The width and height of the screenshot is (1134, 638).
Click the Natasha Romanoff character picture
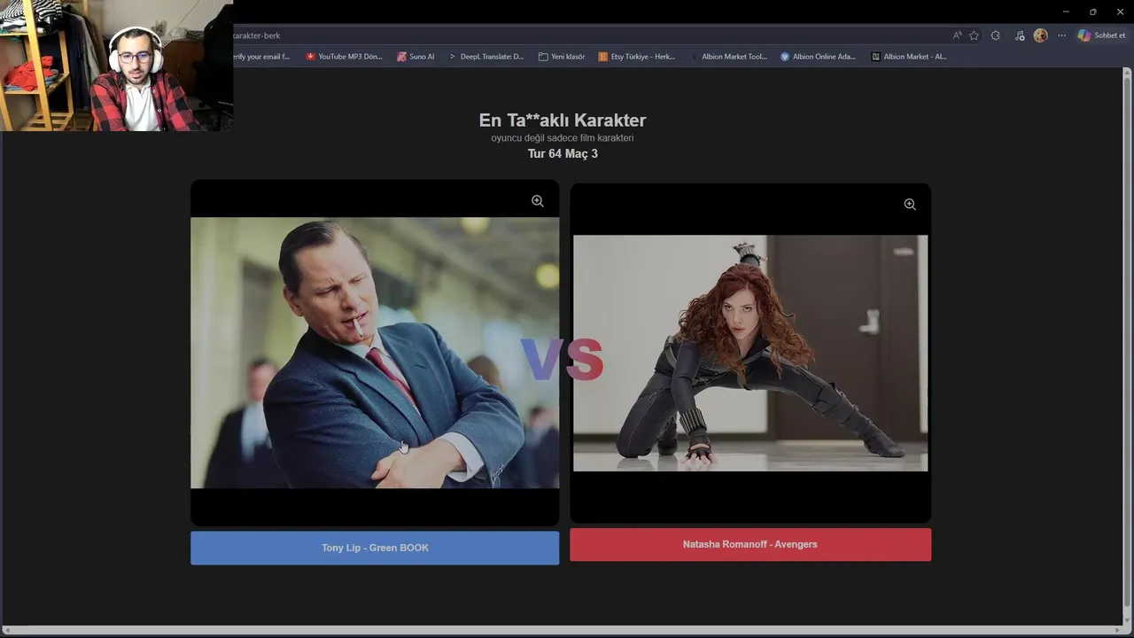(x=750, y=353)
